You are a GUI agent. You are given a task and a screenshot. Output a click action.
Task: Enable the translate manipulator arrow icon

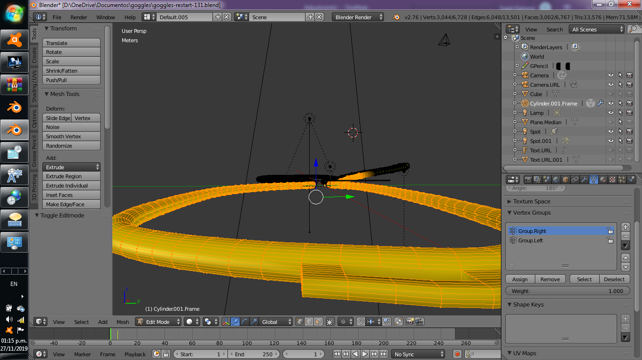[x=235, y=322]
